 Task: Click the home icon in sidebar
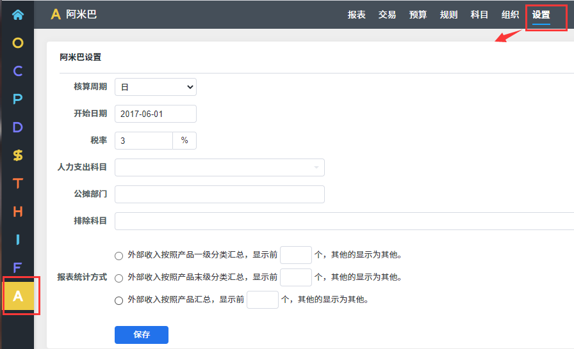click(17, 14)
